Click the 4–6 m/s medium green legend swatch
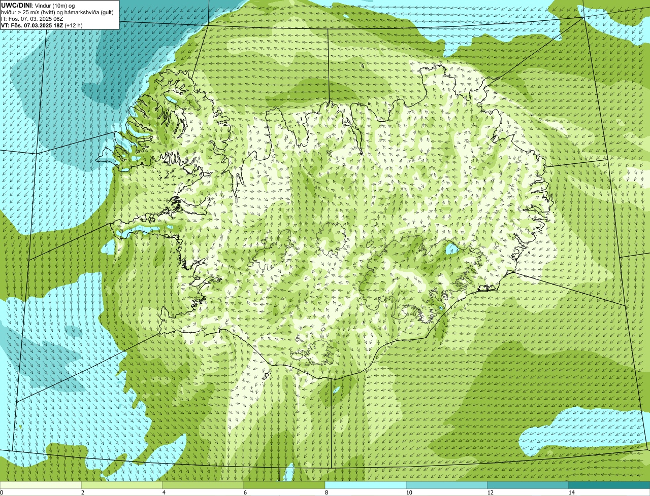This screenshot has width=650, height=496. (x=203, y=485)
